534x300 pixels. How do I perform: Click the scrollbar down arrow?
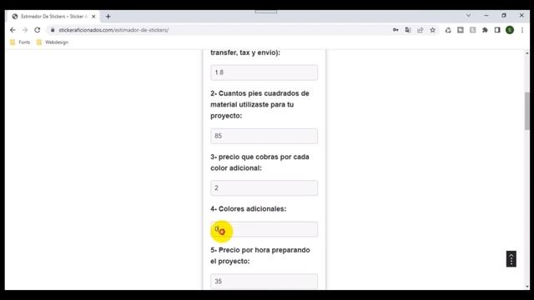coord(526,287)
